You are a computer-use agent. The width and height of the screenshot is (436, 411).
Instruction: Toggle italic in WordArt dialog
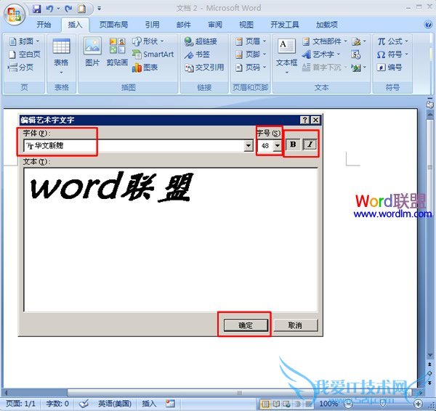(310, 145)
